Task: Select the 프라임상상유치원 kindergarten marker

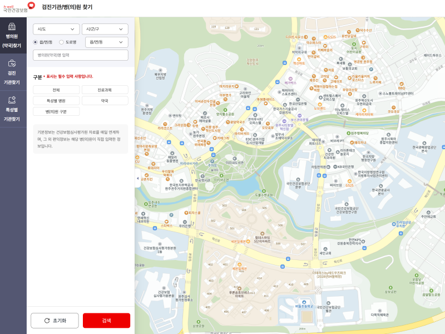Action: point(394,224)
